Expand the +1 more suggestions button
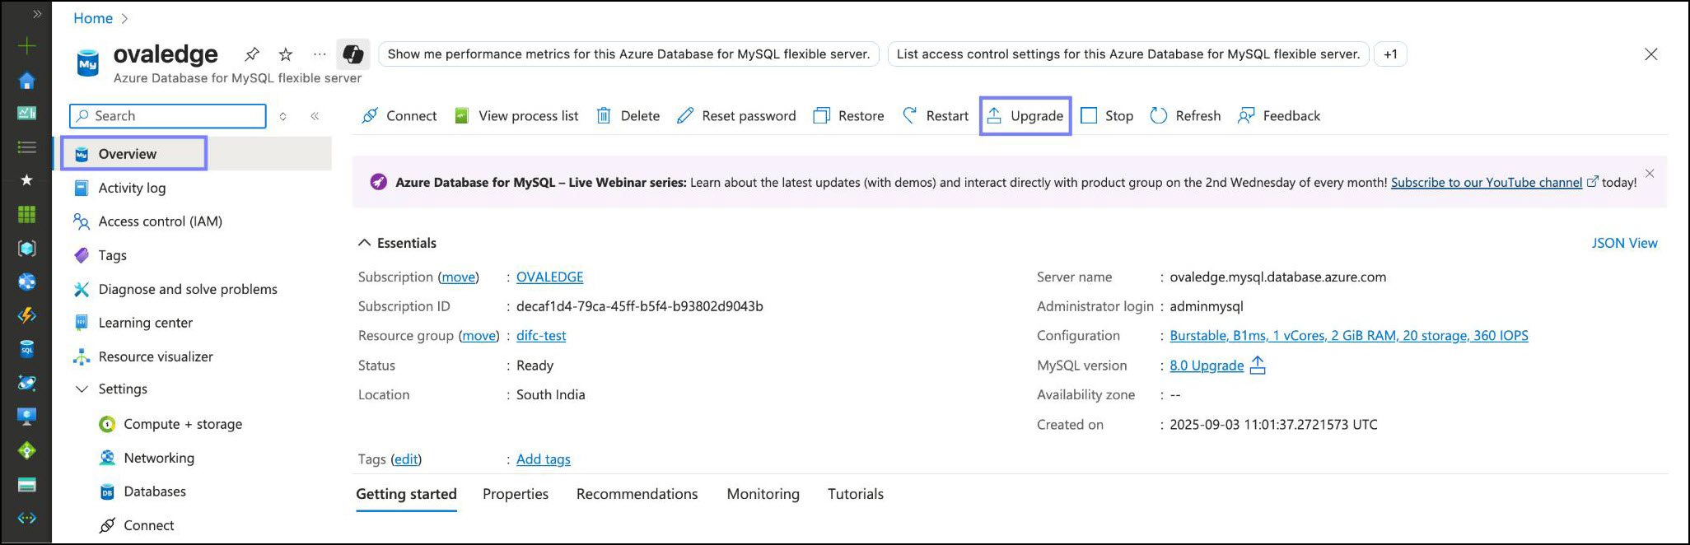1690x545 pixels. tap(1390, 54)
